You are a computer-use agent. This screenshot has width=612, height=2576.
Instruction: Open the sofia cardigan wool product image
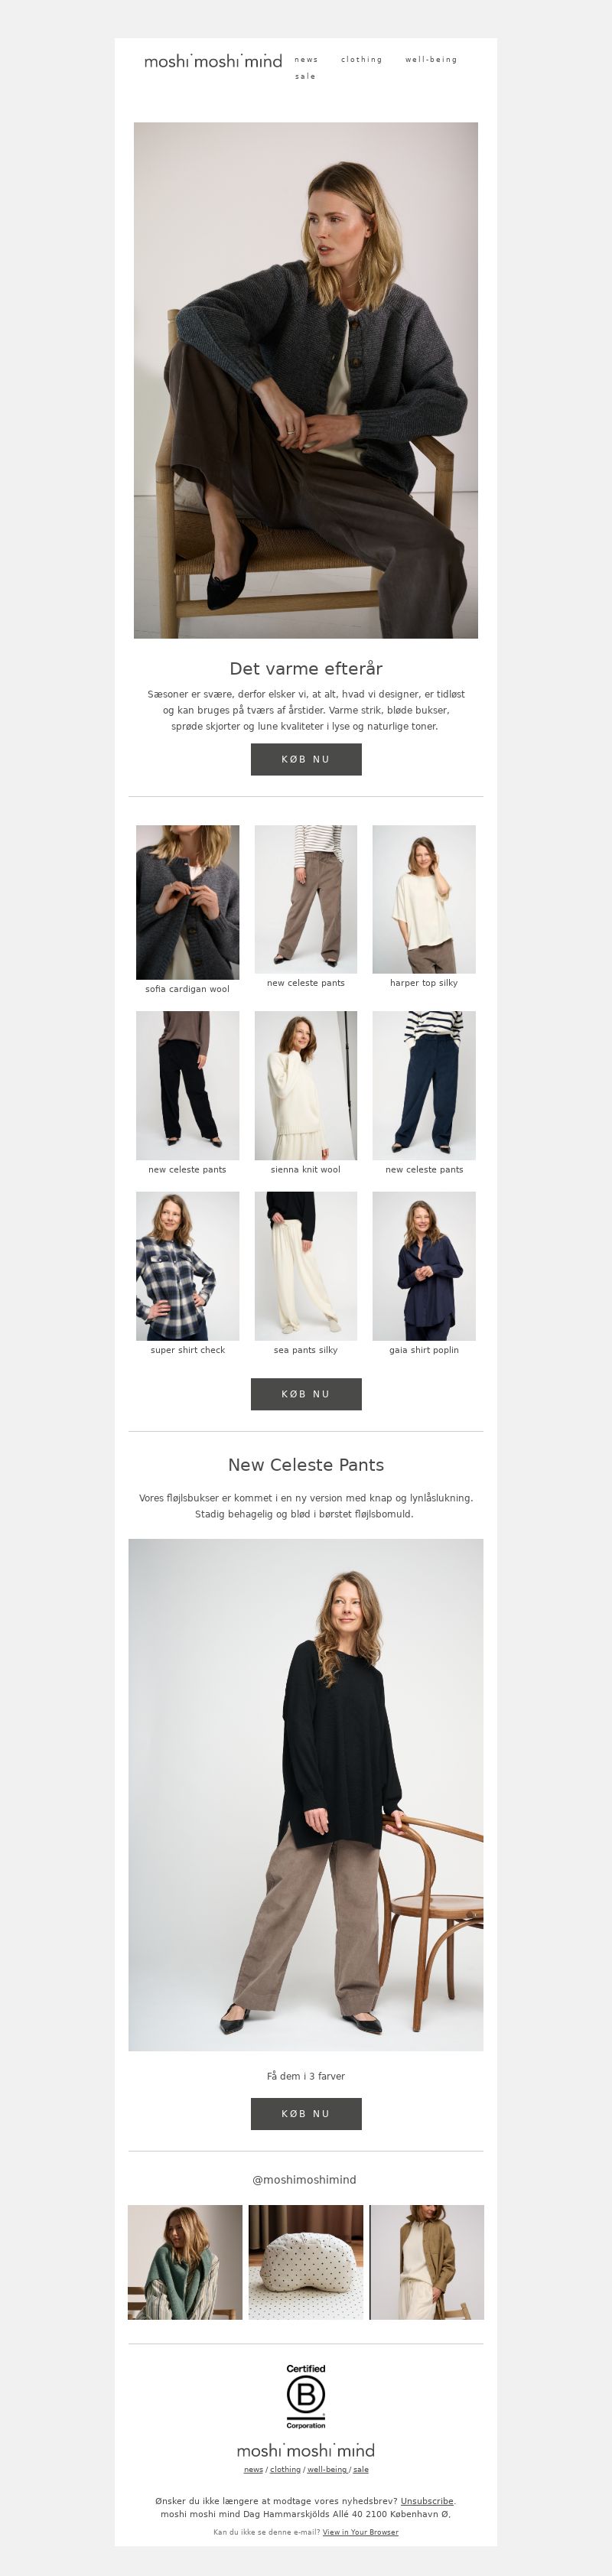188,902
